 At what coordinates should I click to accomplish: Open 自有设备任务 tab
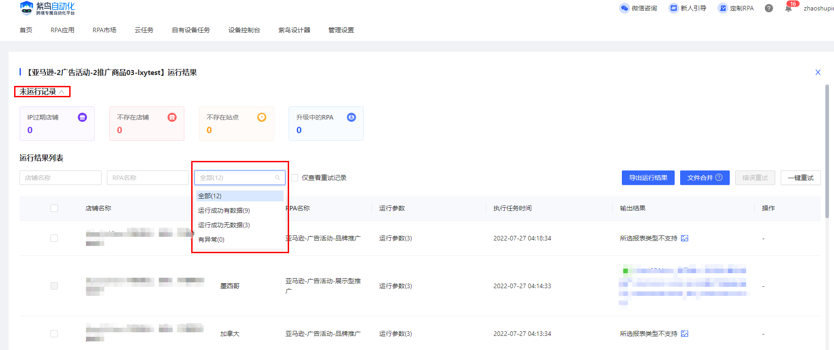click(x=191, y=30)
